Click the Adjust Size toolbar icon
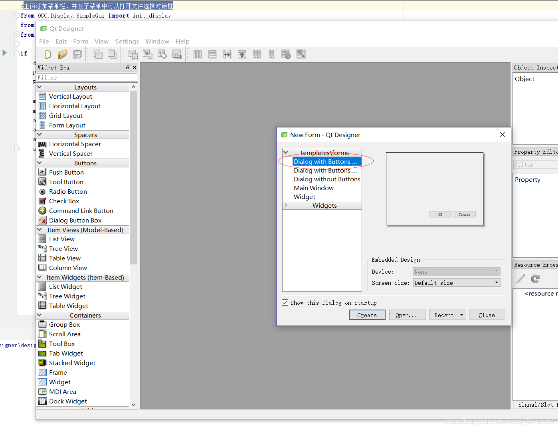Viewport: 558px width, 429px height. (301, 54)
